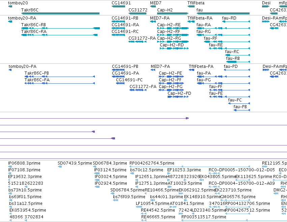Click the Cap-H2 gene bar
The image size is (287, 222).
coord(173,13)
